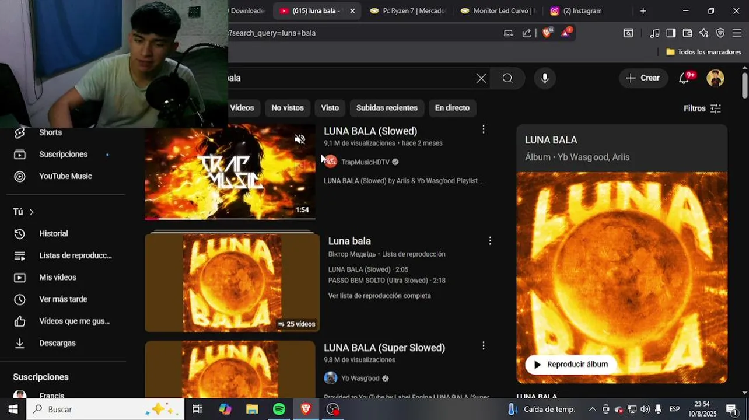This screenshot has width=749, height=420.
Task: Open TrapMusicHDTV channel link
Action: coord(365,162)
